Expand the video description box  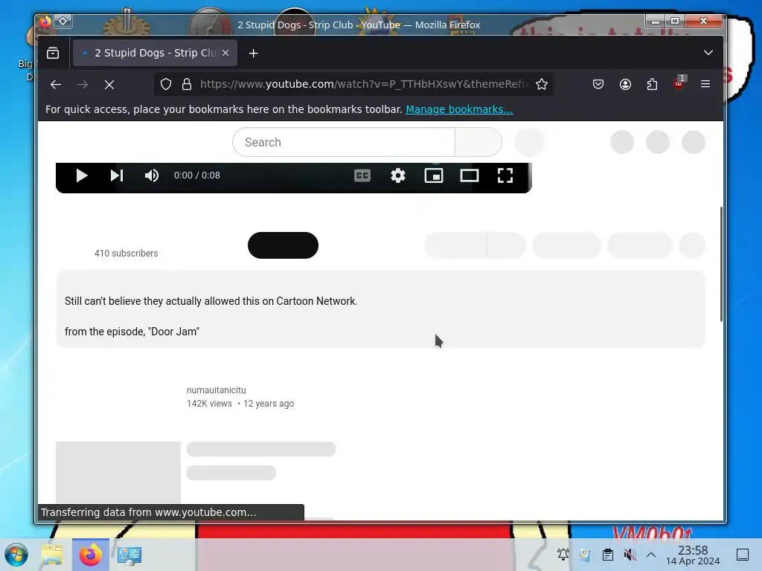point(380,309)
